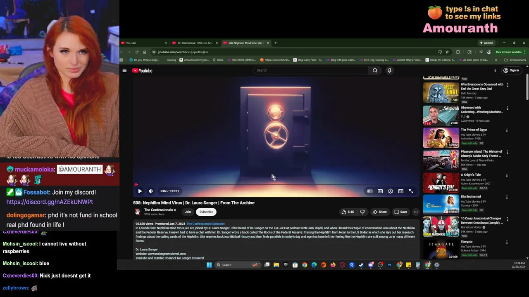Open the Amazon.com bookmark

pyautogui.click(x=194, y=60)
